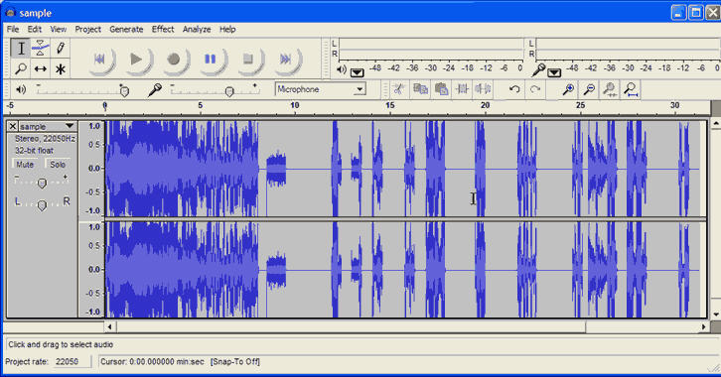Viewport: 721px width, 377px height.
Task: Click the horizontal scrollbar left arrow
Action: (x=109, y=327)
